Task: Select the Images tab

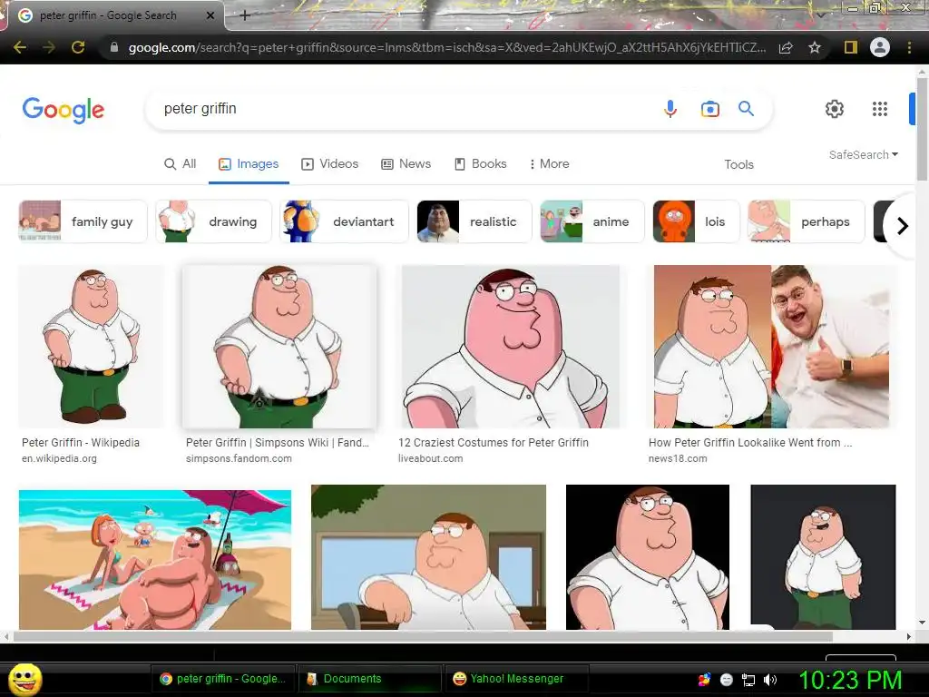Action: (x=249, y=164)
